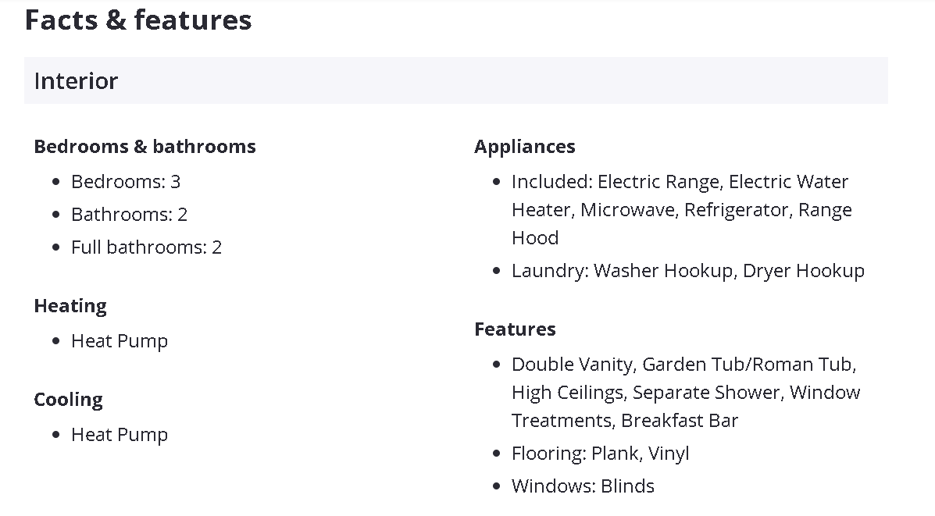Image resolution: width=935 pixels, height=516 pixels.
Task: Click the Facts & features heading
Action: (138, 20)
